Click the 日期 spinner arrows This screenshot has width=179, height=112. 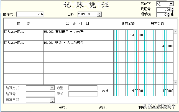coord(99,14)
